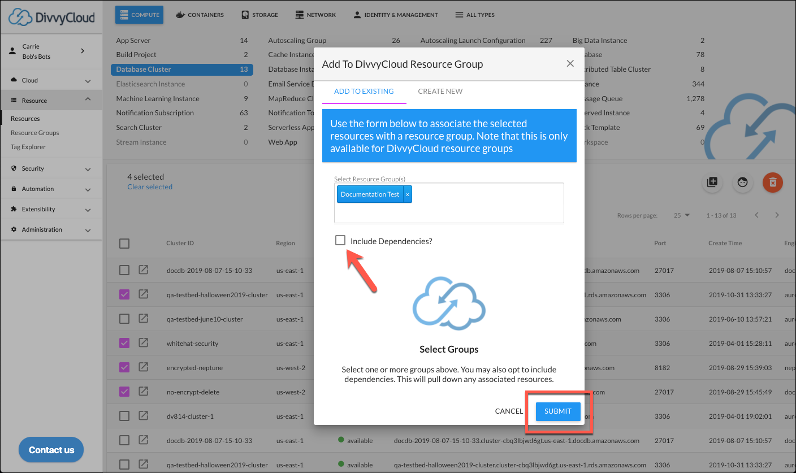Expand the Administration sidebar section

point(51,229)
